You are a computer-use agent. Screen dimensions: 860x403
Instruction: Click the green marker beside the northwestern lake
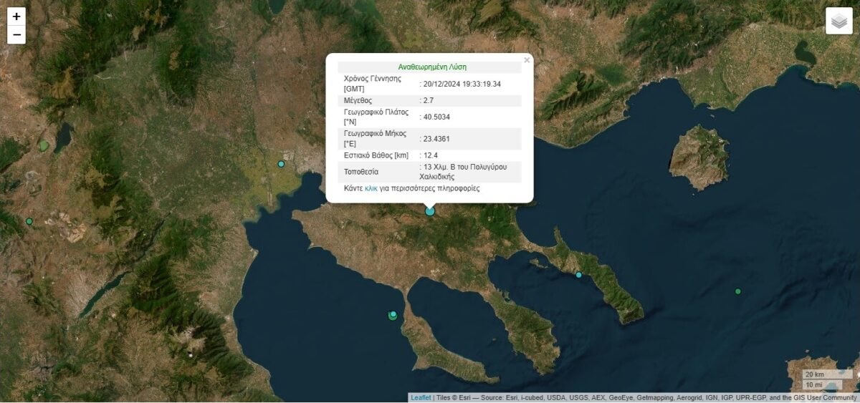point(44,146)
